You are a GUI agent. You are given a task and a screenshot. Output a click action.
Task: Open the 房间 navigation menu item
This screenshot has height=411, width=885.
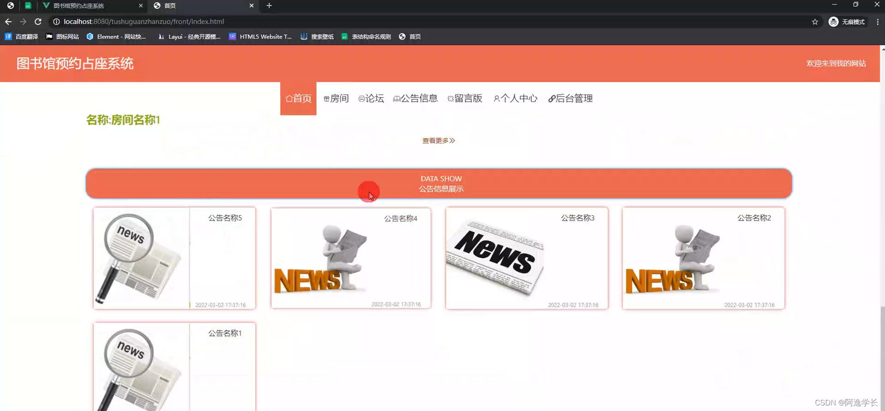pyautogui.click(x=336, y=98)
